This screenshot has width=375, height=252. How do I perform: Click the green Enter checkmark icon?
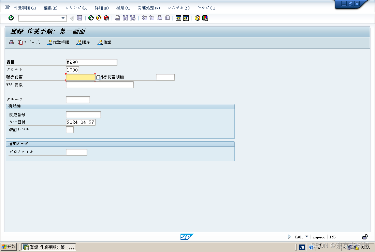click(11, 18)
